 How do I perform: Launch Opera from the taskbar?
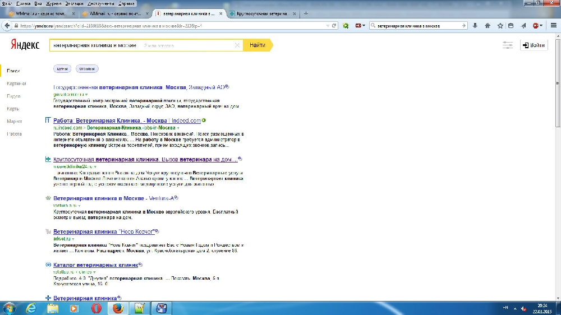click(x=96, y=308)
